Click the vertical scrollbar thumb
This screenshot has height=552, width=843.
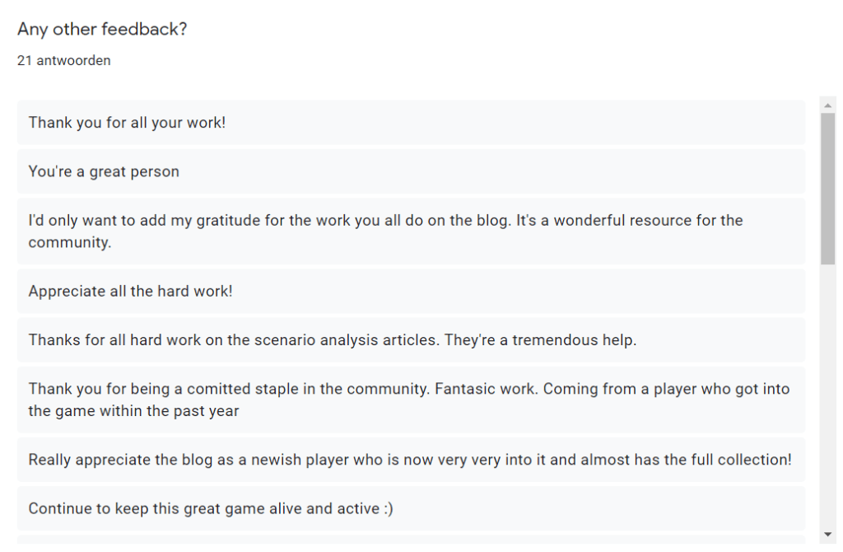pyautogui.click(x=828, y=188)
